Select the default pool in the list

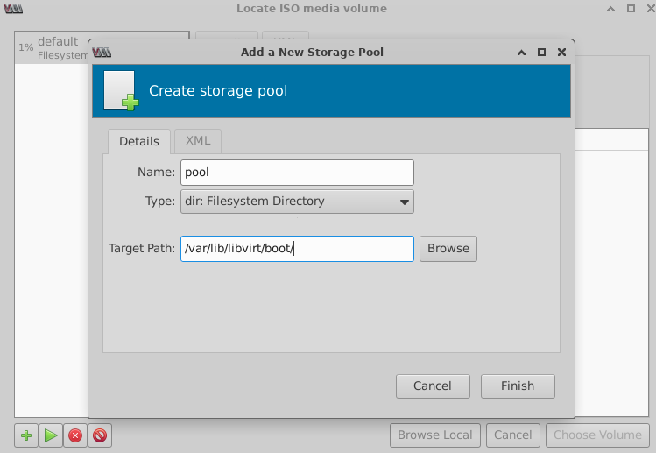(53, 47)
